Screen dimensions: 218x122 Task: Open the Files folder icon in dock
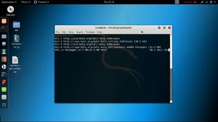click(4, 36)
